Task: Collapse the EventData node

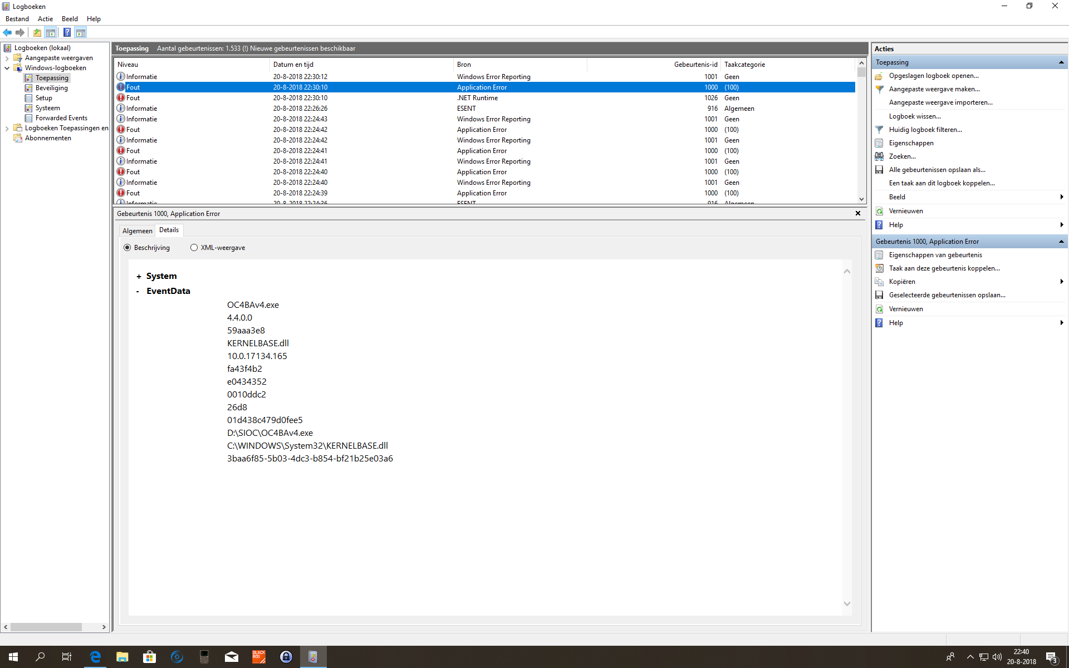Action: point(138,291)
